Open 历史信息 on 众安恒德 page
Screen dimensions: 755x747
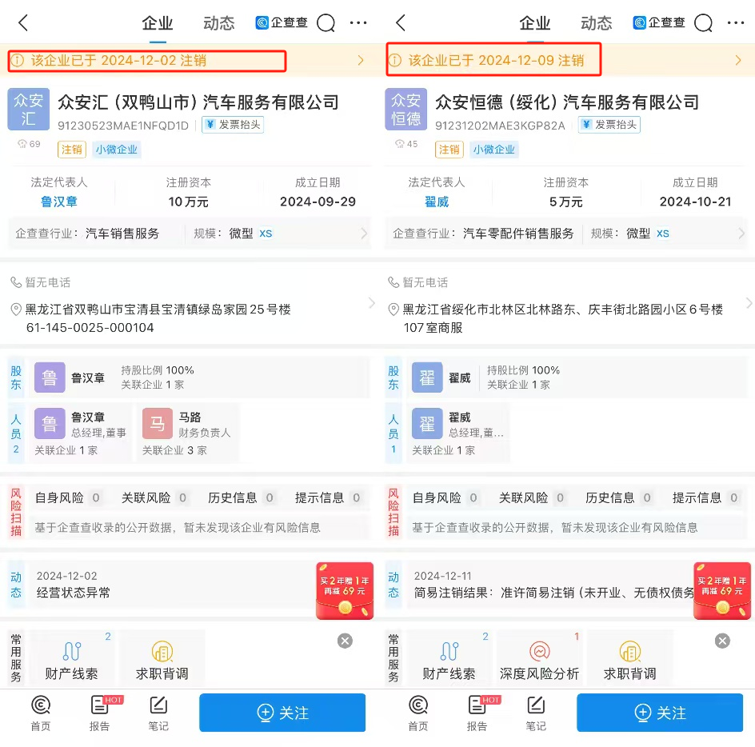coord(619,497)
